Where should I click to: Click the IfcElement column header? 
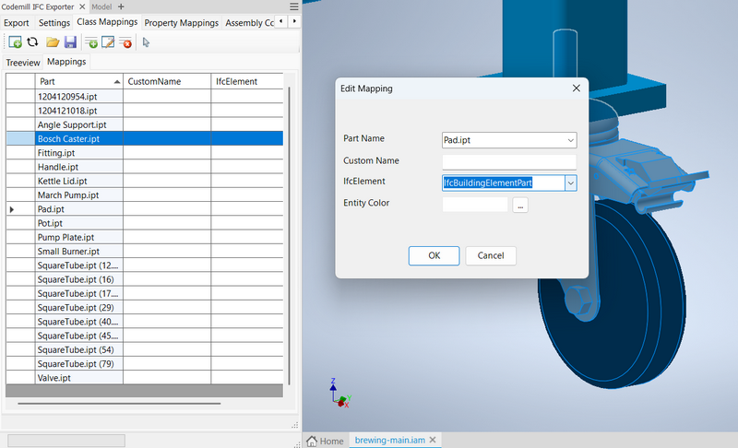(247, 81)
